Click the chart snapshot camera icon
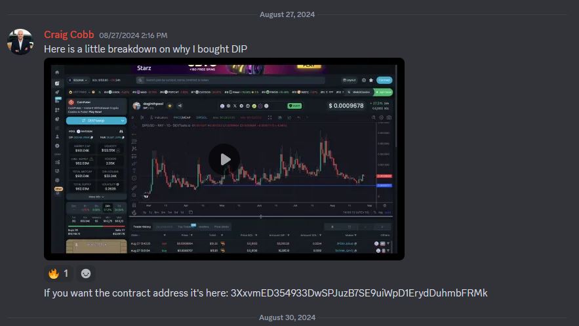The image size is (579, 326). click(x=389, y=117)
